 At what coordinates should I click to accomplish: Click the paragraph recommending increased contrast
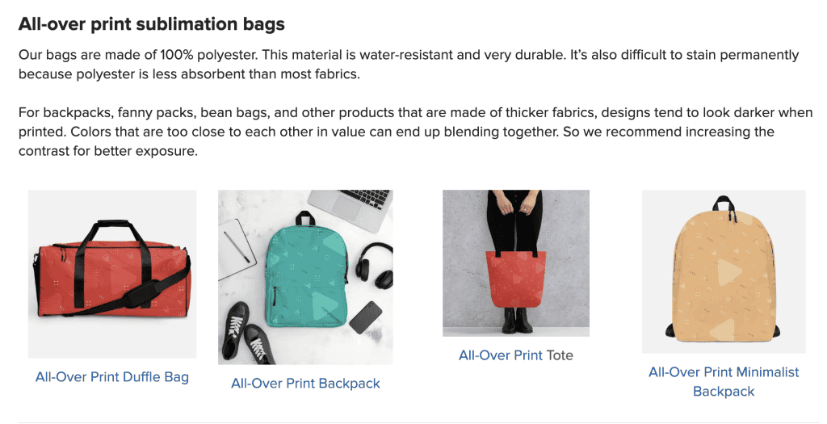click(415, 132)
